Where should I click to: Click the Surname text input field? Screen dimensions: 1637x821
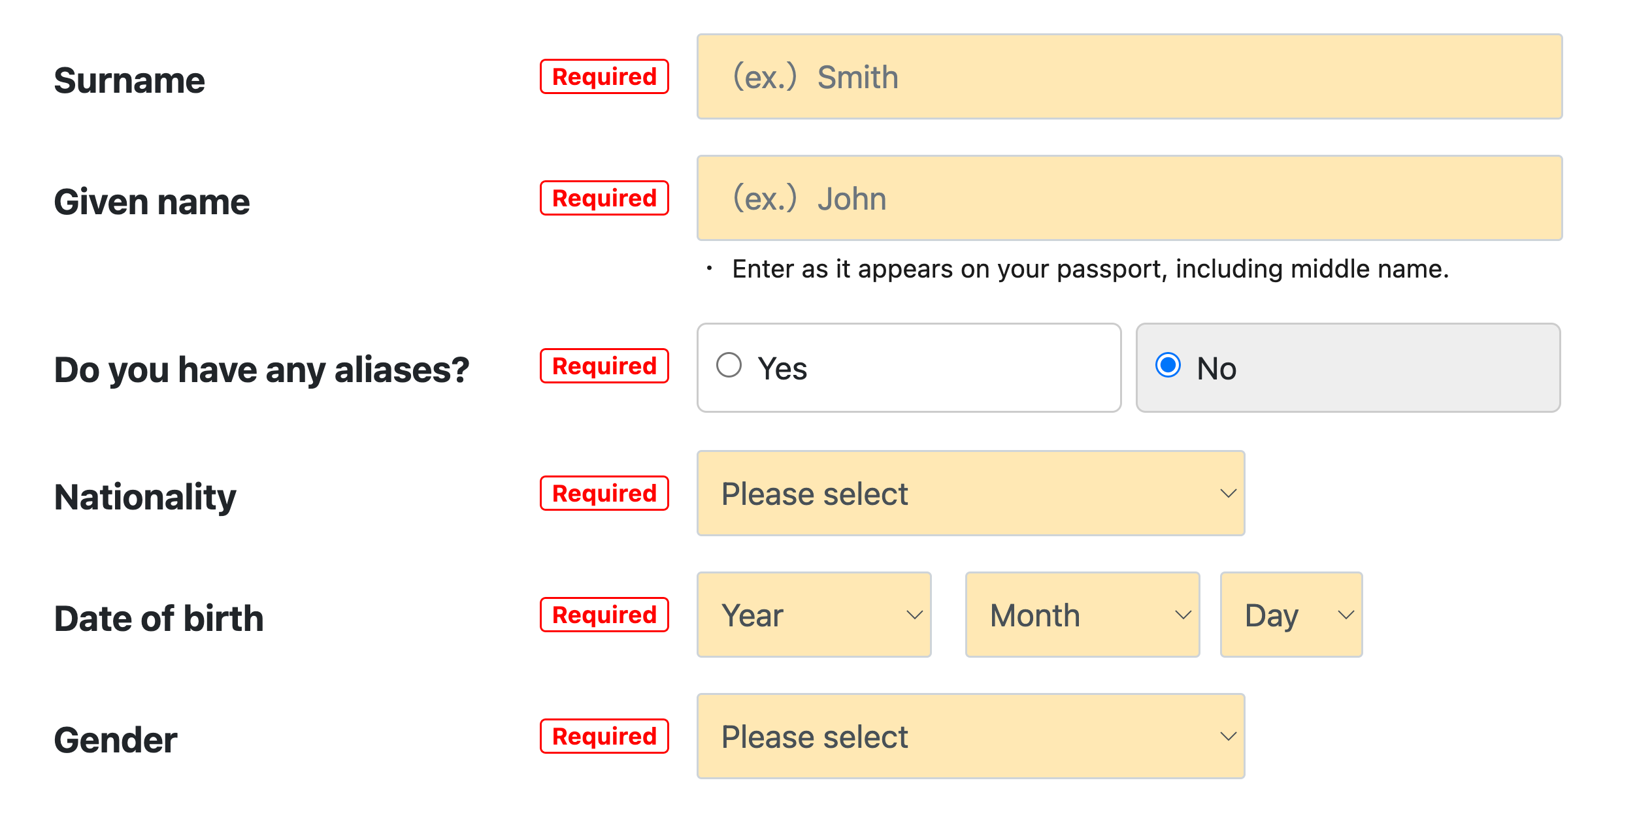pos(1129,76)
